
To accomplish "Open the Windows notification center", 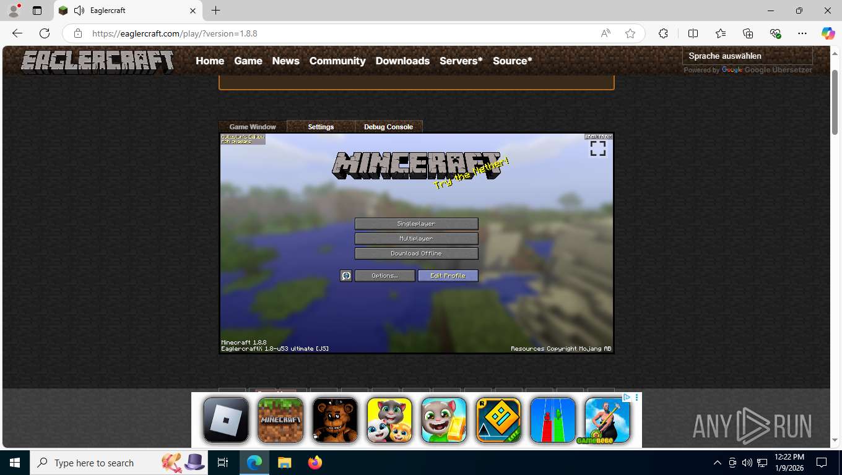I will click(822, 463).
